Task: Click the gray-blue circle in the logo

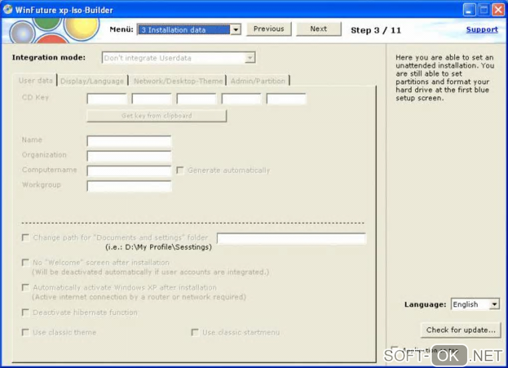Action: point(22,33)
